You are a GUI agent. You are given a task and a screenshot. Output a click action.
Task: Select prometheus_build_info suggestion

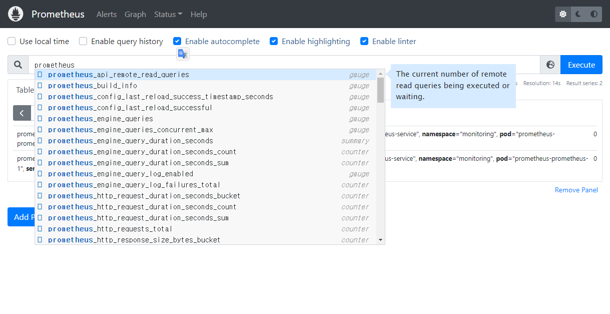pyautogui.click(x=206, y=86)
